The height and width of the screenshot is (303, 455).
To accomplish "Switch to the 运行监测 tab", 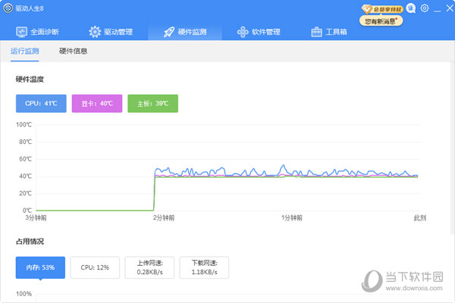I will [x=25, y=51].
